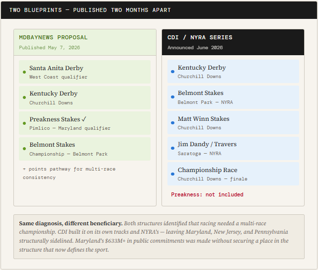318x270 pixels.
Task: Click 'Churchill Downs' under Matt Winn Stakes
Action: click(x=199, y=127)
